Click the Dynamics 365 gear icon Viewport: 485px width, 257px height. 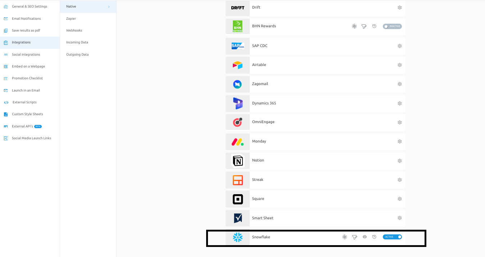coord(399,103)
